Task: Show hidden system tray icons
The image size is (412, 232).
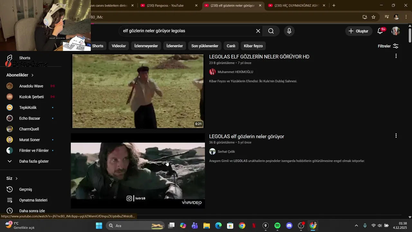Action: tap(356, 226)
